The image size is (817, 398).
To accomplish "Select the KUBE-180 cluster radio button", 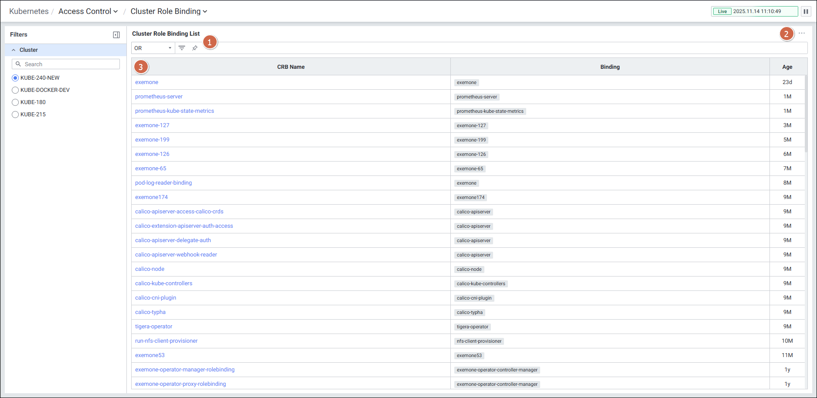I will (15, 102).
